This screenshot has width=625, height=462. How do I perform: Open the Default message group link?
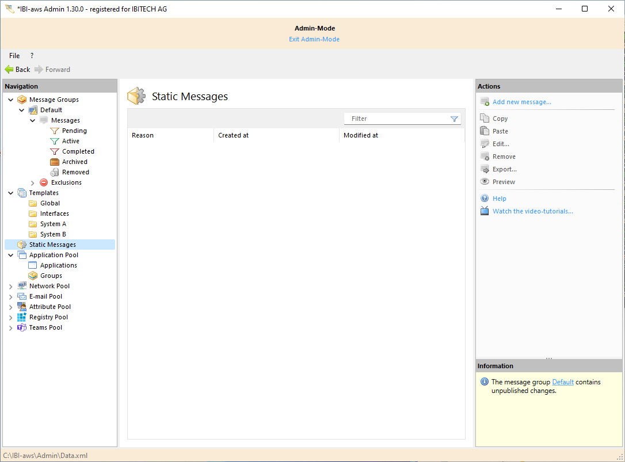(x=562, y=382)
